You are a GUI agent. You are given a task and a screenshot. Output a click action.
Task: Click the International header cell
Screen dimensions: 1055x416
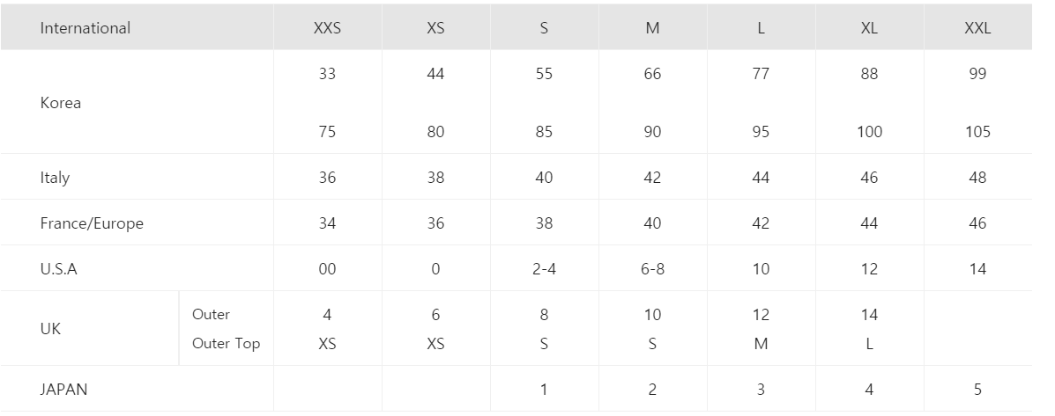85,28
